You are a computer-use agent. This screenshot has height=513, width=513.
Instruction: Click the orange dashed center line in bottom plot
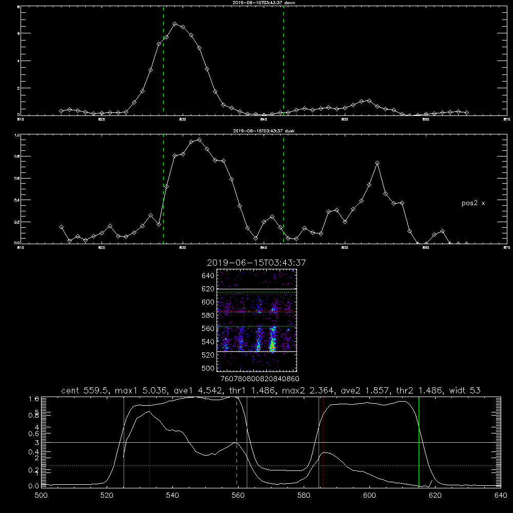[x=236, y=442]
